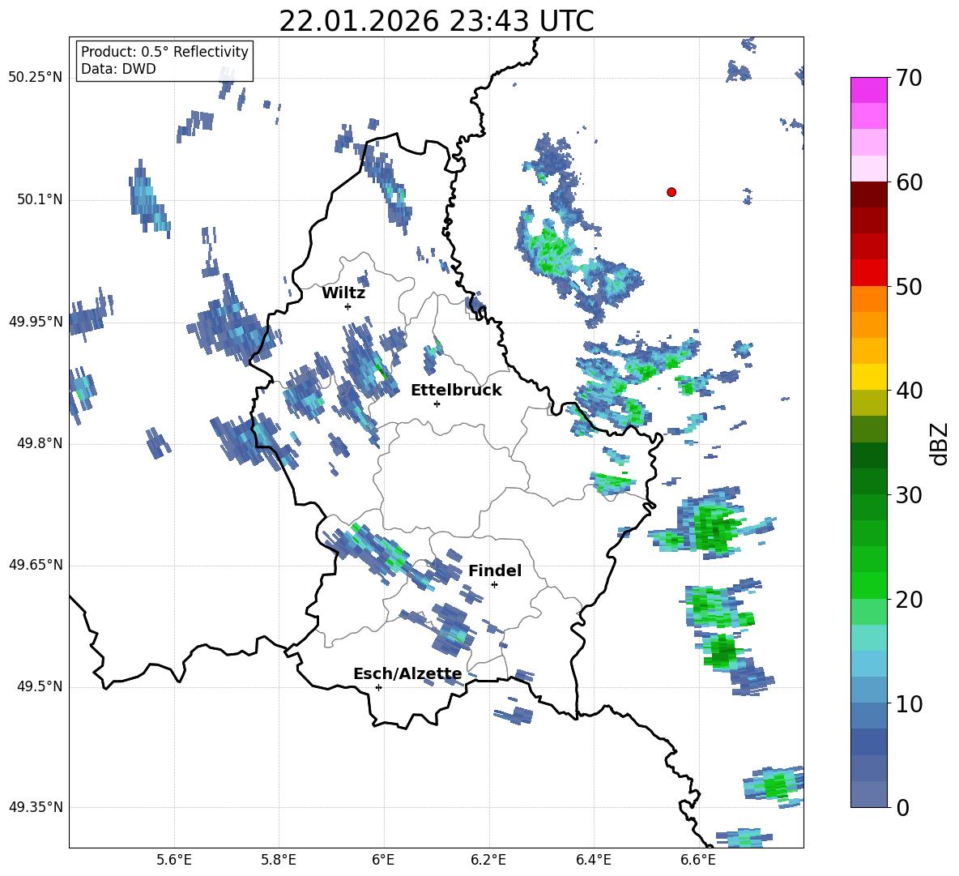
Task: Click the Esch/Alzette station cross marker
Action: 378,687
